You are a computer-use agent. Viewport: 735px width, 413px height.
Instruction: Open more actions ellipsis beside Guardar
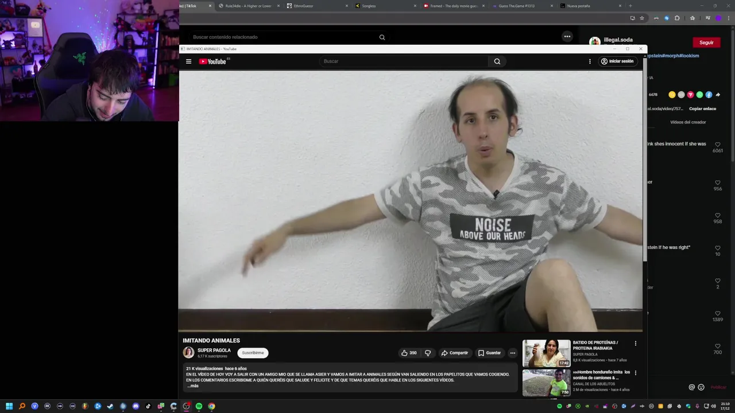pyautogui.click(x=513, y=353)
